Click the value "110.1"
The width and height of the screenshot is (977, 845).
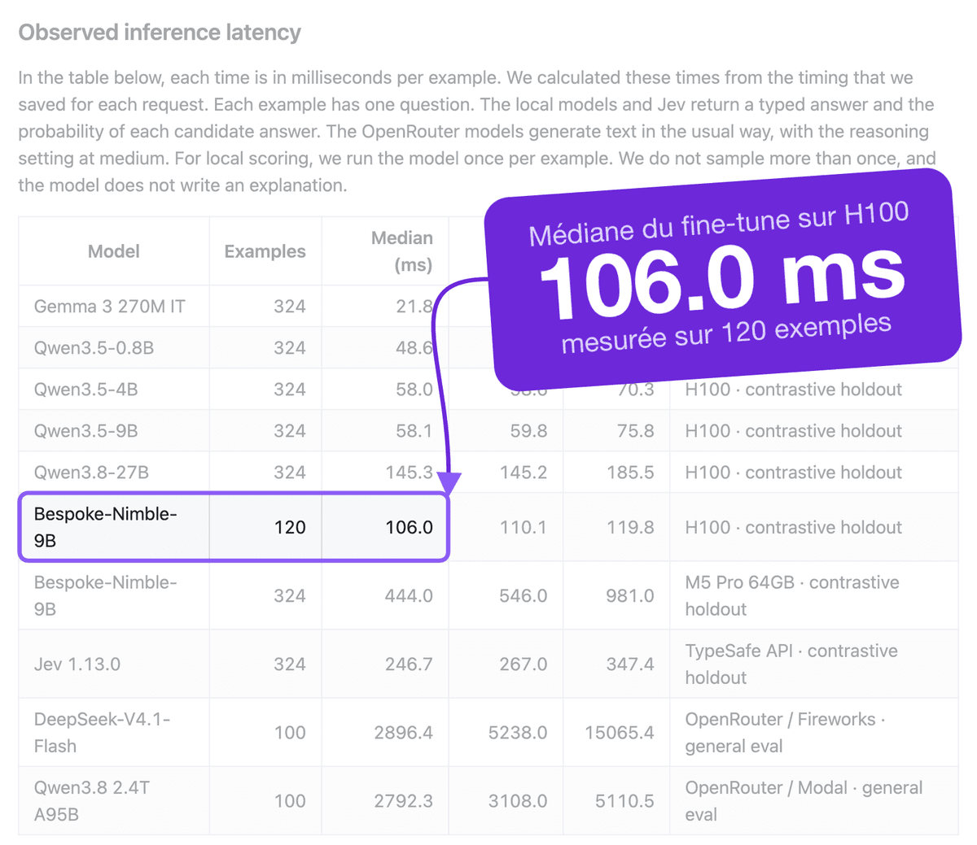524,527
